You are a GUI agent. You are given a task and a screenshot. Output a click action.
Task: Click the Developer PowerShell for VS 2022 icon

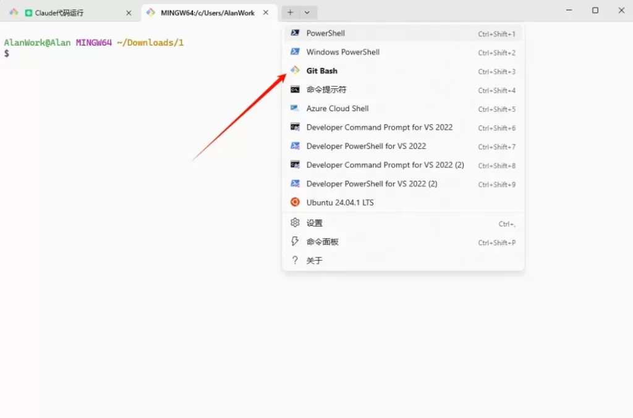pos(295,146)
